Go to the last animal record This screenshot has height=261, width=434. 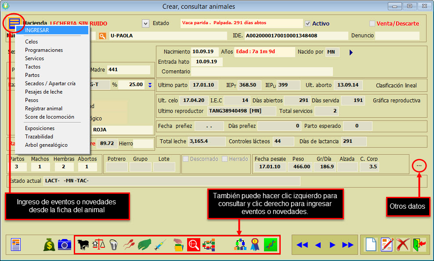[348, 245]
